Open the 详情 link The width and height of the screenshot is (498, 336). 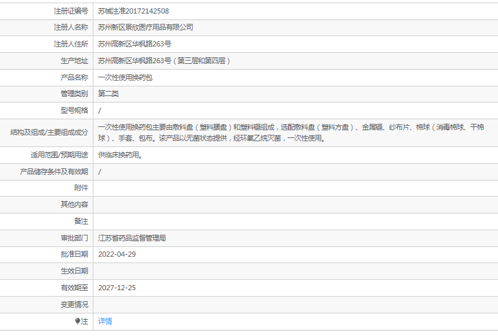105,321
